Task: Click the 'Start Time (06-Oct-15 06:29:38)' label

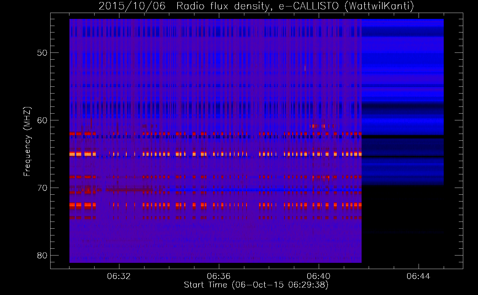Action: 256,285
